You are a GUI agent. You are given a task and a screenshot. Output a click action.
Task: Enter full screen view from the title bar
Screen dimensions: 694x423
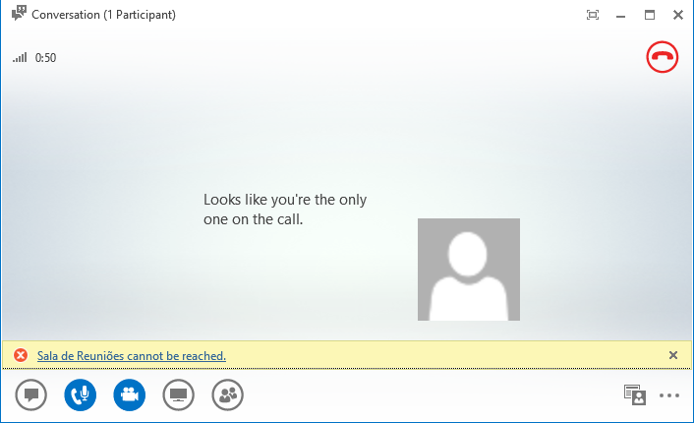point(593,15)
